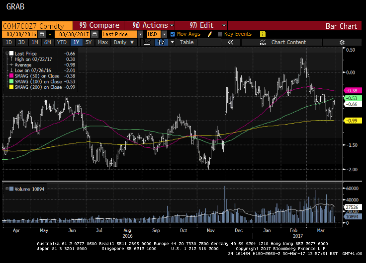Viewport: 366px width, 263px height.
Task: Open chart type dropdown arrow
Action: click(x=172, y=42)
